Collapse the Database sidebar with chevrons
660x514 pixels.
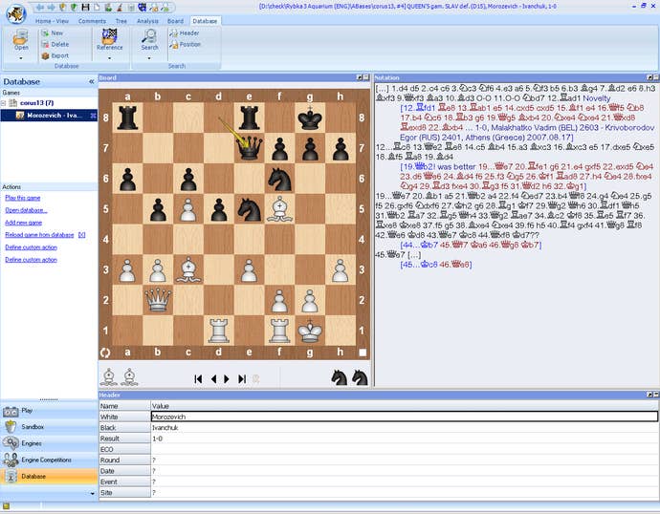click(91, 81)
